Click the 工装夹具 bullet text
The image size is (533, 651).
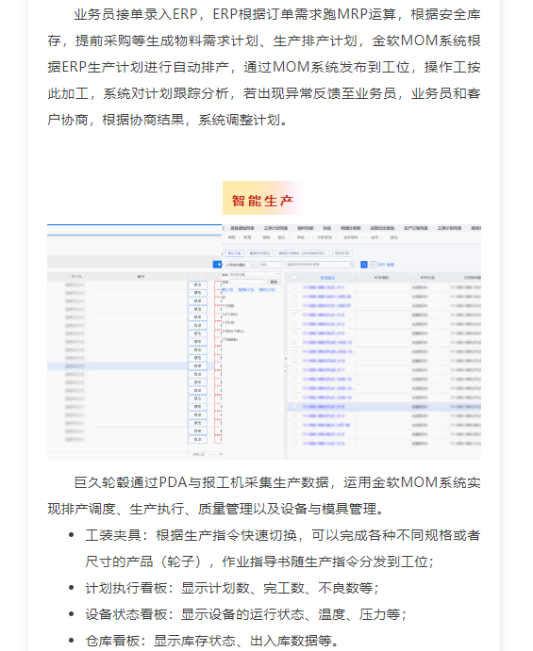click(283, 548)
